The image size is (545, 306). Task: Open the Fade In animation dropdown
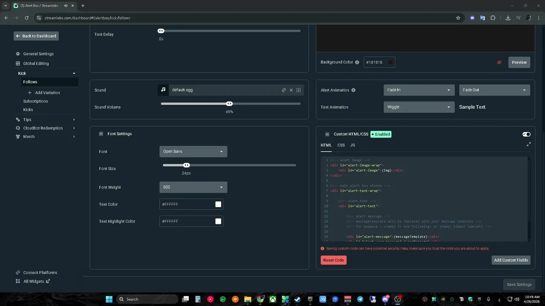click(x=419, y=90)
